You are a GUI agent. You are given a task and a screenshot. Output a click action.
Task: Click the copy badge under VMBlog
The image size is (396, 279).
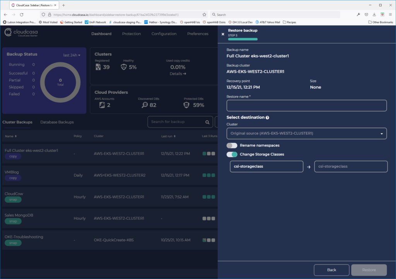(x=13, y=178)
